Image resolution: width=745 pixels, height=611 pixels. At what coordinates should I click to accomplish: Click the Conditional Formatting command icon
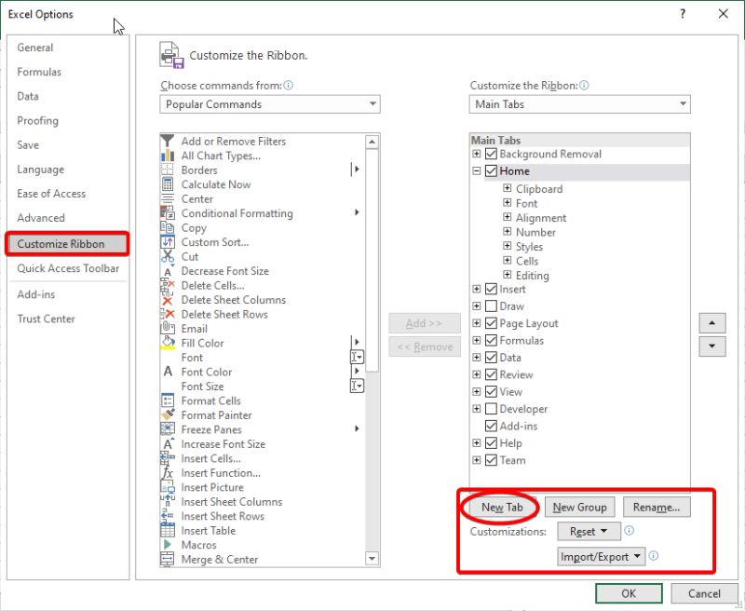169,213
